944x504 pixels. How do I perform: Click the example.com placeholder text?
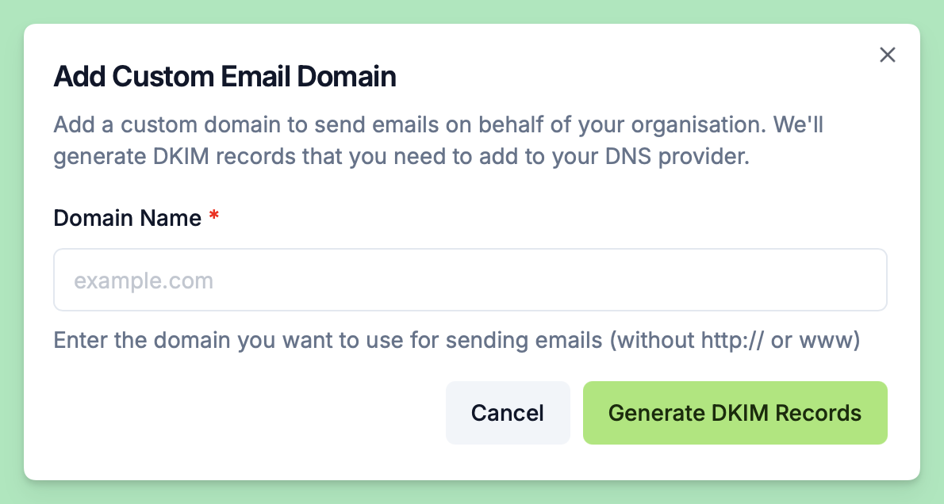[144, 281]
